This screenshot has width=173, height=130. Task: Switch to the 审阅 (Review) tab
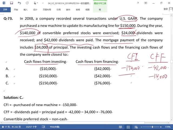pyautogui.click(x=78, y=10)
